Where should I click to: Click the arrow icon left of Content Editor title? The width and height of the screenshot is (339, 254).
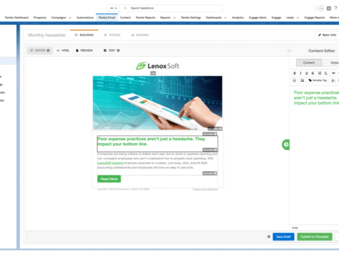[289, 51]
